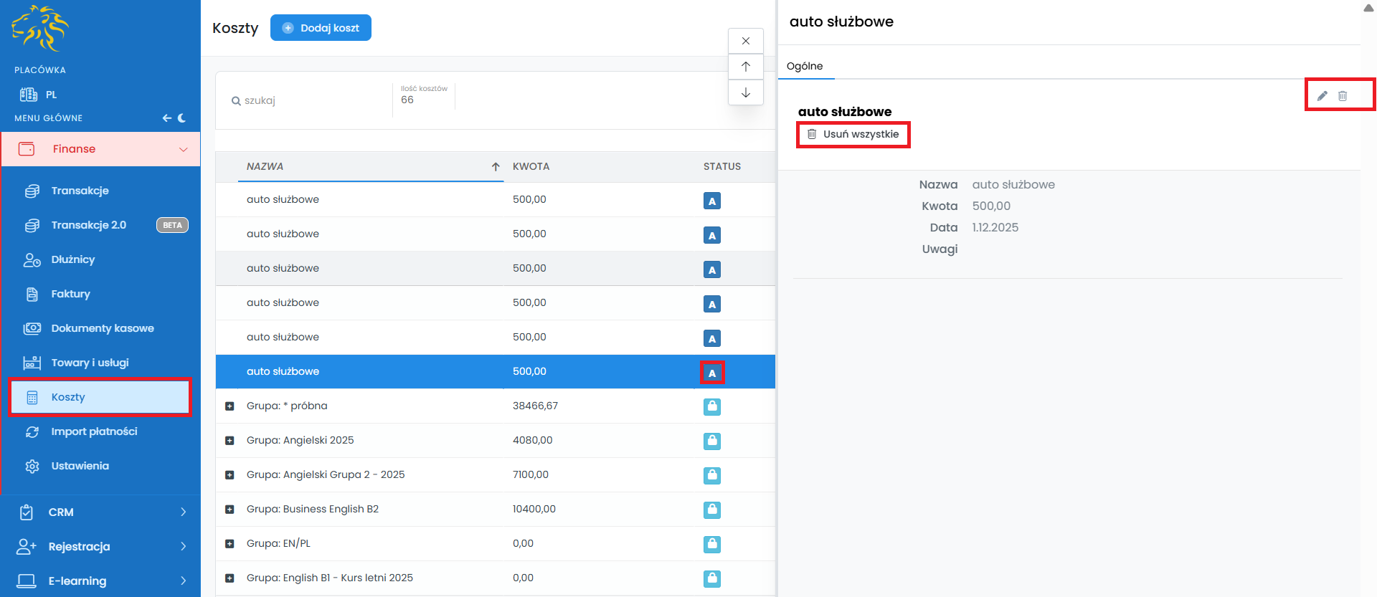Click the pencil edit icon
The image size is (1377, 597).
pos(1322,96)
